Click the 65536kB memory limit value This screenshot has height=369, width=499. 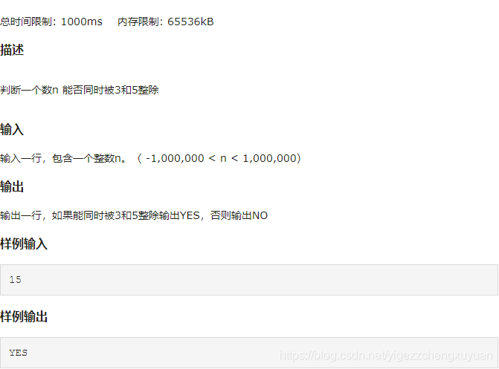pyautogui.click(x=190, y=22)
